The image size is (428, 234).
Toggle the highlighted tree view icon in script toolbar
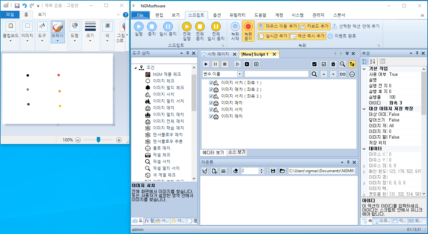click(352, 64)
